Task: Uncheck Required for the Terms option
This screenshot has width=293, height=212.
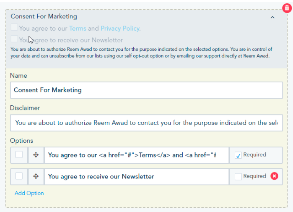Action: click(x=238, y=155)
